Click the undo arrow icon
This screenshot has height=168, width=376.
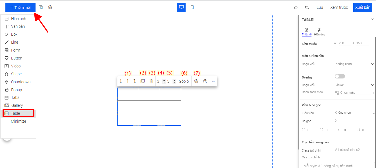(x=296, y=8)
